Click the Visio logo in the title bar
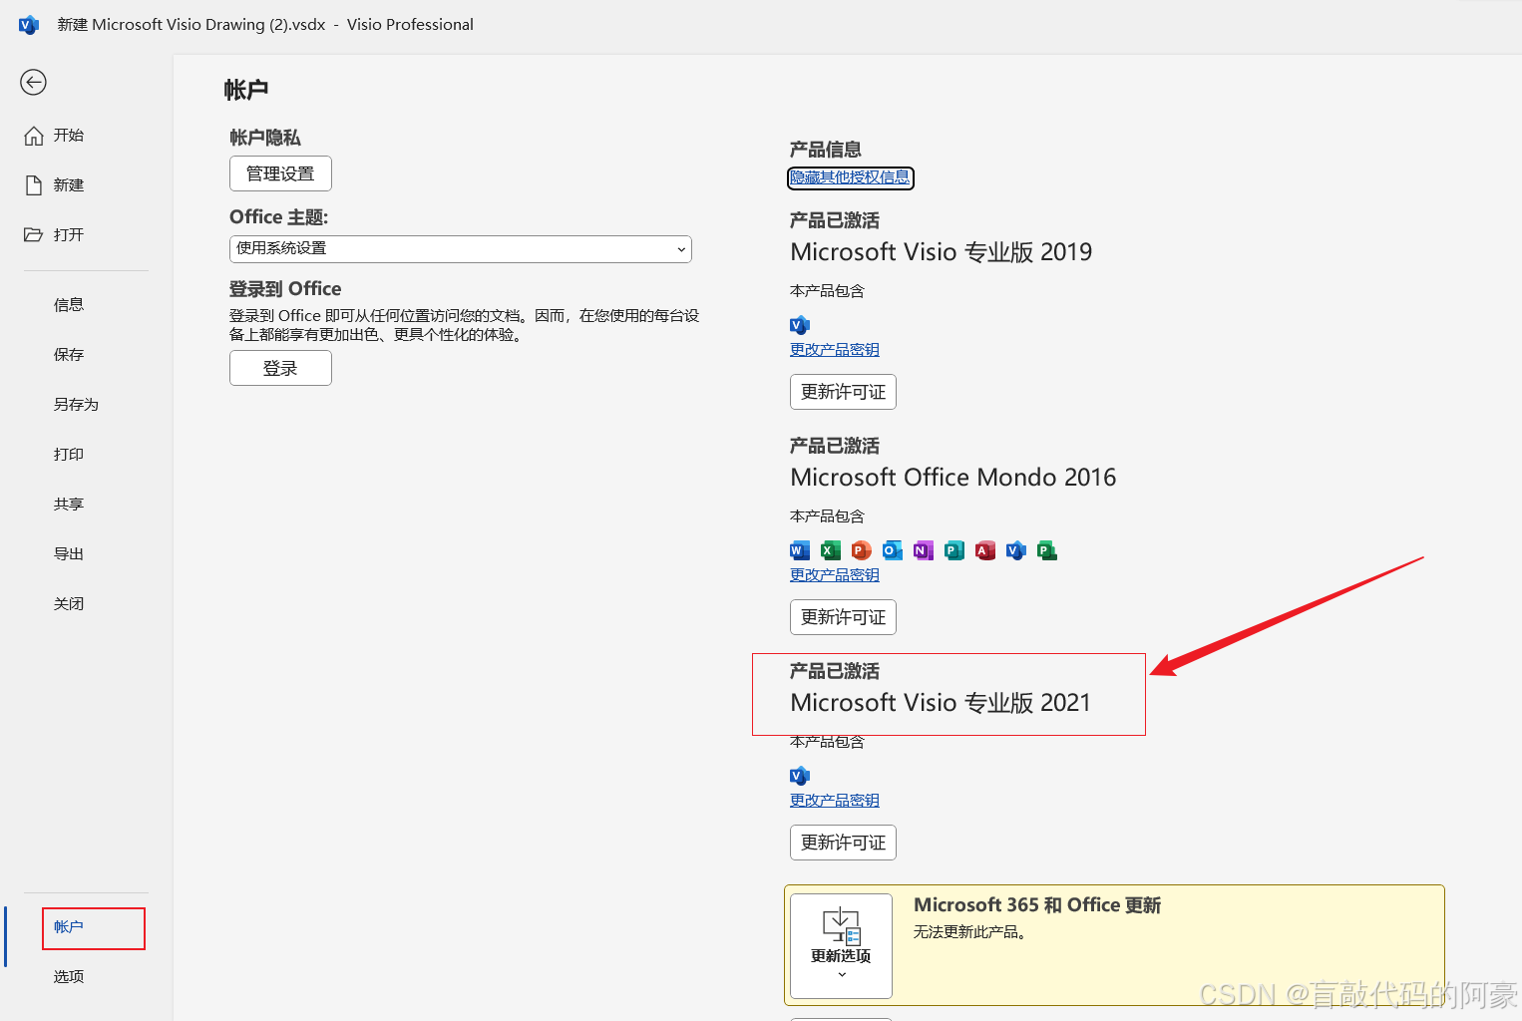Viewport: 1522px width, 1021px height. click(x=28, y=24)
